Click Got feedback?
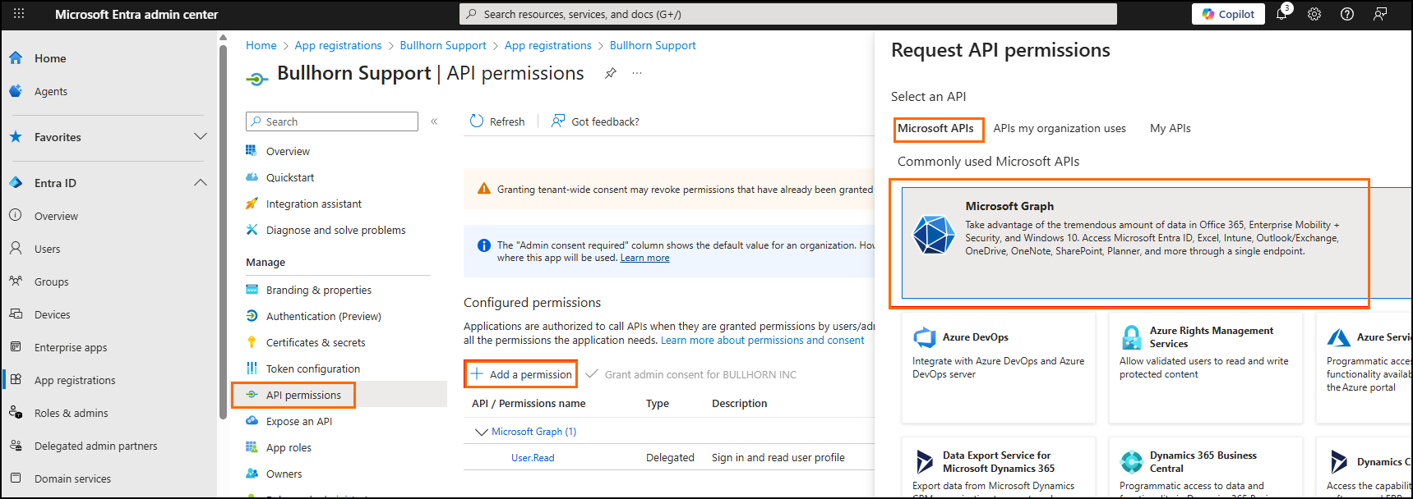 tap(595, 121)
